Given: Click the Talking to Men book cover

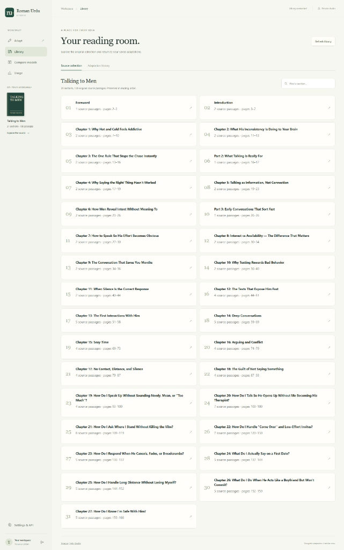Looking at the screenshot, I should (16, 104).
